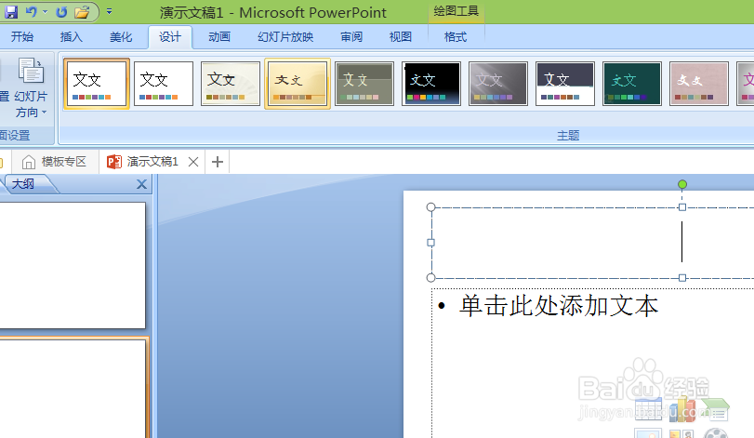Switch to the 审阅 ribbon tab
This screenshot has width=754, height=438.
click(351, 37)
